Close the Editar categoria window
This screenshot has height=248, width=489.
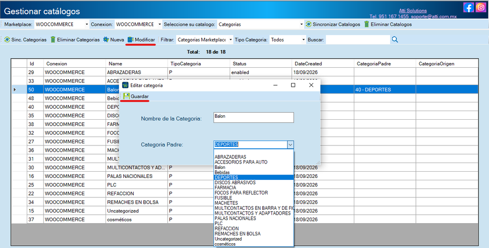tap(311, 85)
